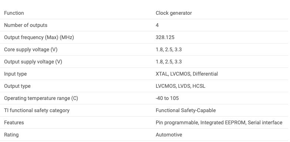290x142 pixels.
Task: Select Core supply voltage value 1.8, 2.5, 3.3
Action: (x=169, y=49)
